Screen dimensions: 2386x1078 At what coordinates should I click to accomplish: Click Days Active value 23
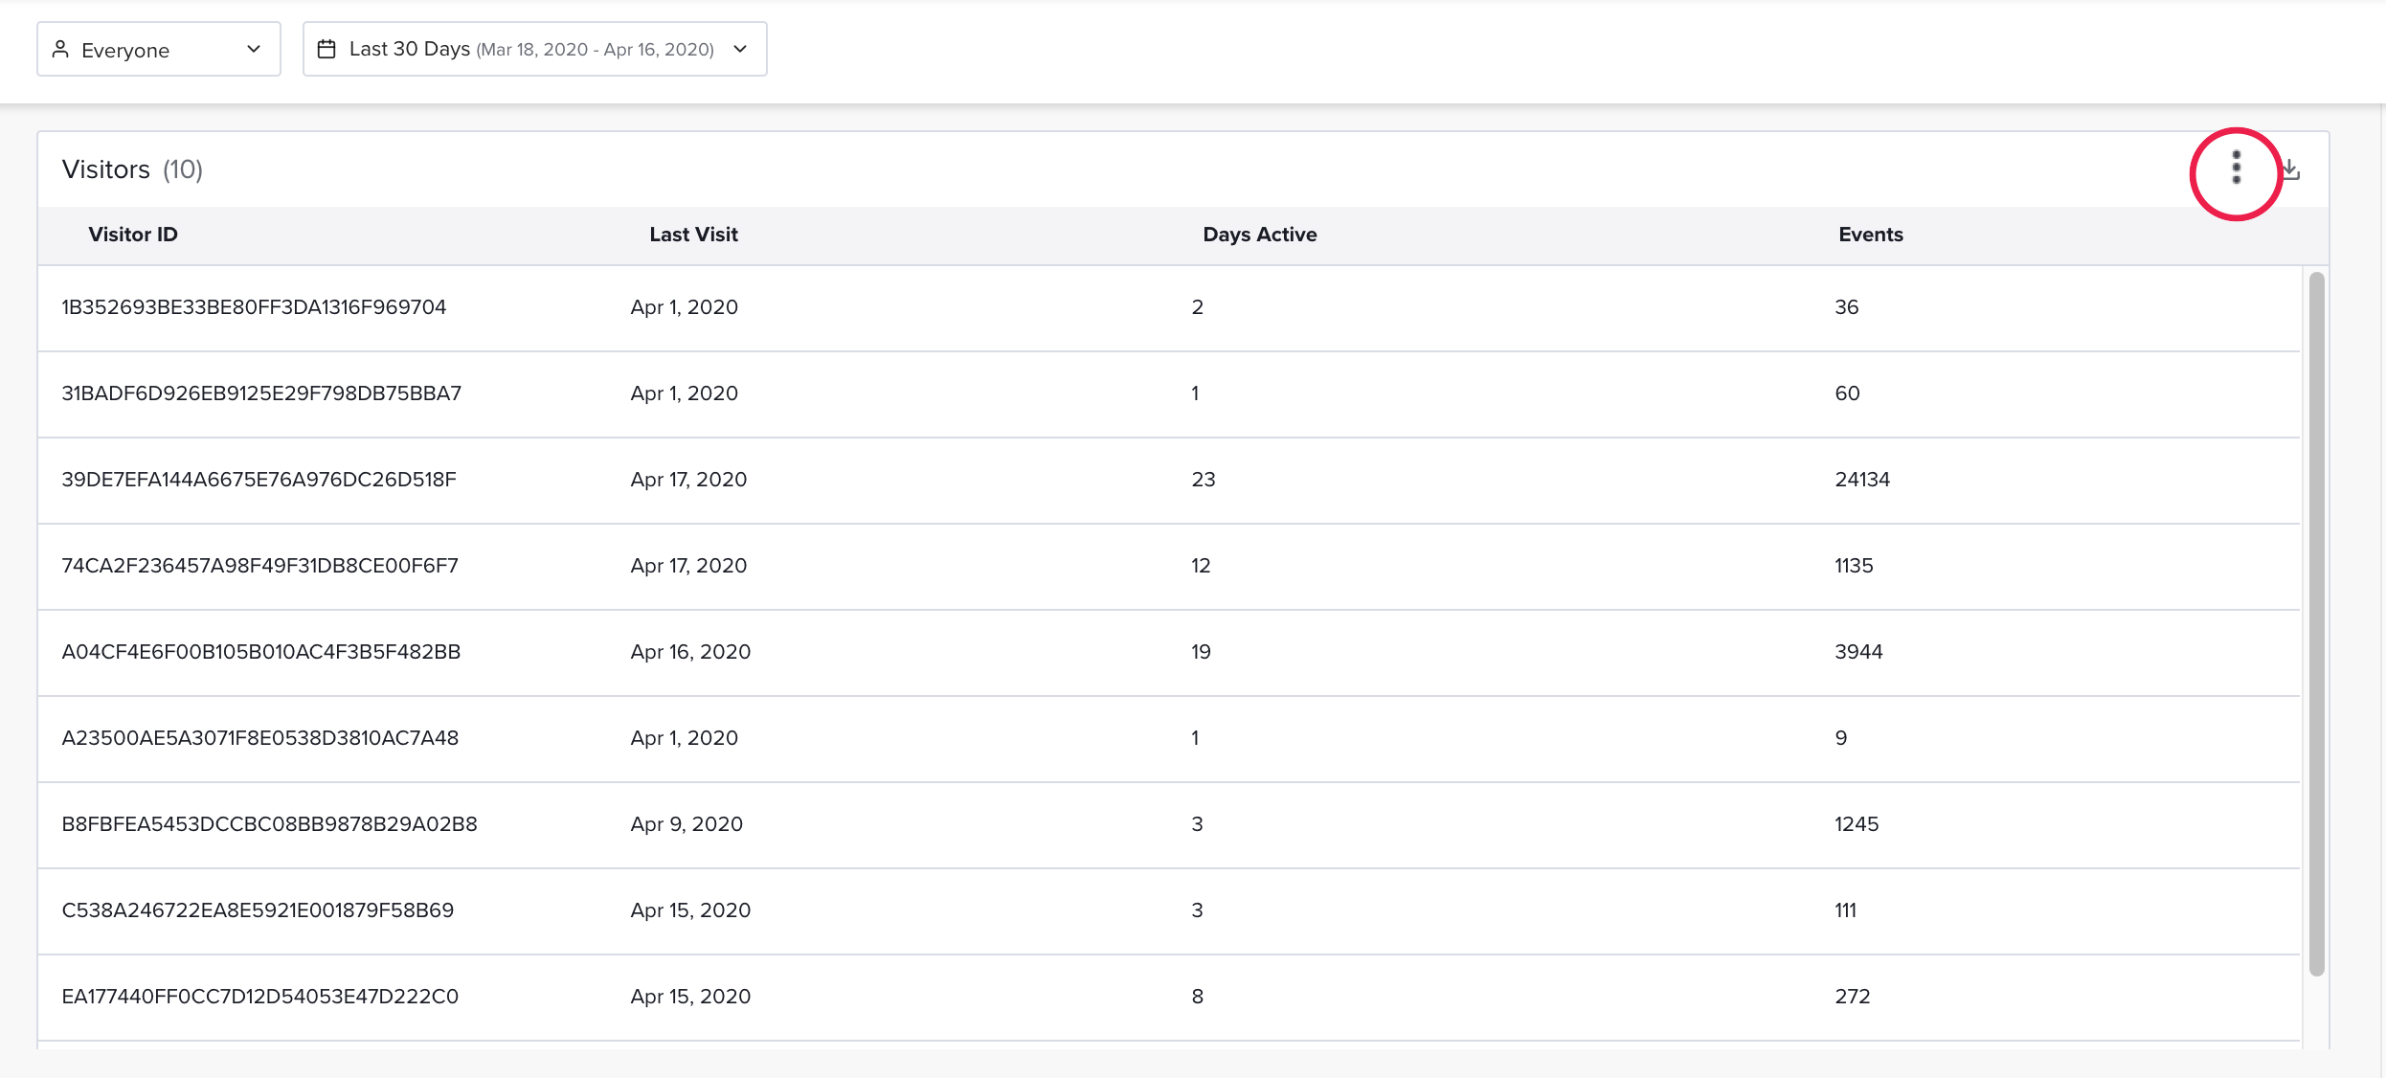pos(1204,480)
